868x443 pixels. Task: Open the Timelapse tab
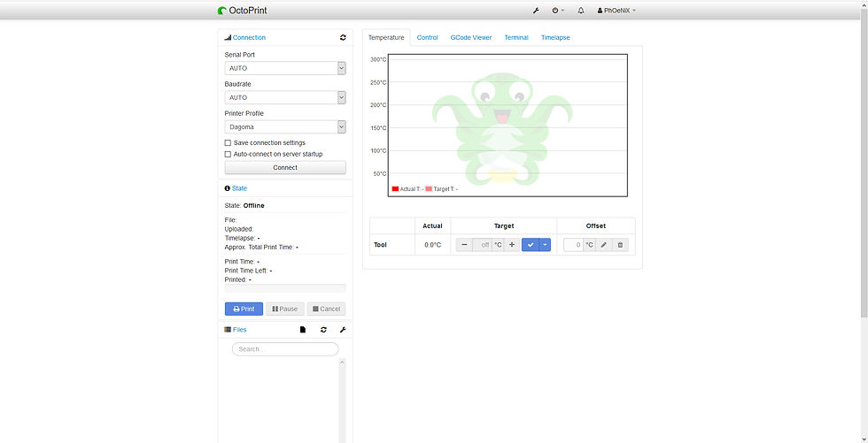pyautogui.click(x=555, y=37)
